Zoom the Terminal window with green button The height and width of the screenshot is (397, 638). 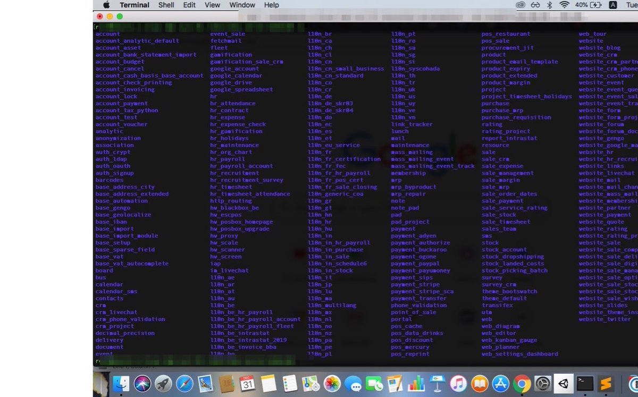pyautogui.click(x=120, y=16)
